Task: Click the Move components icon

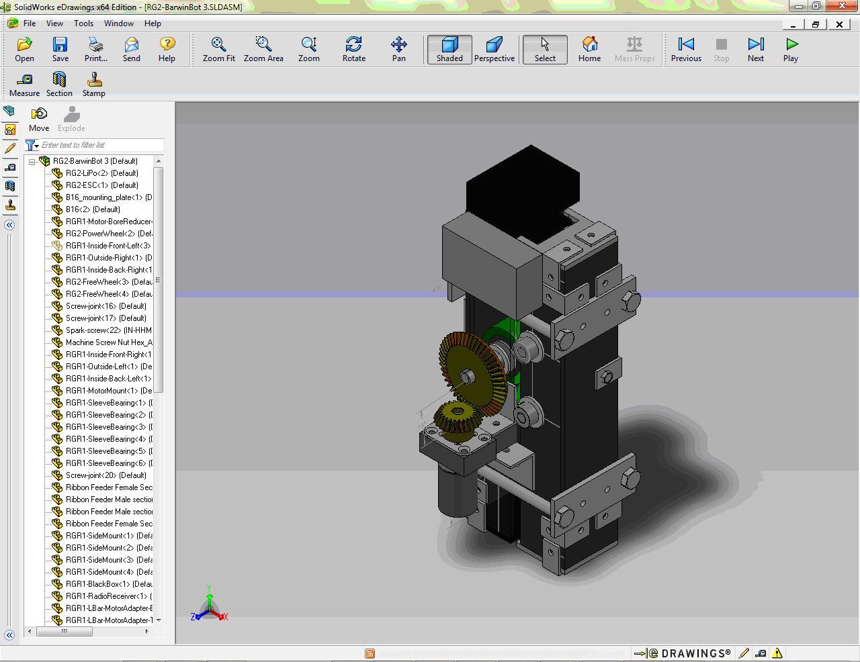Action: (39, 119)
